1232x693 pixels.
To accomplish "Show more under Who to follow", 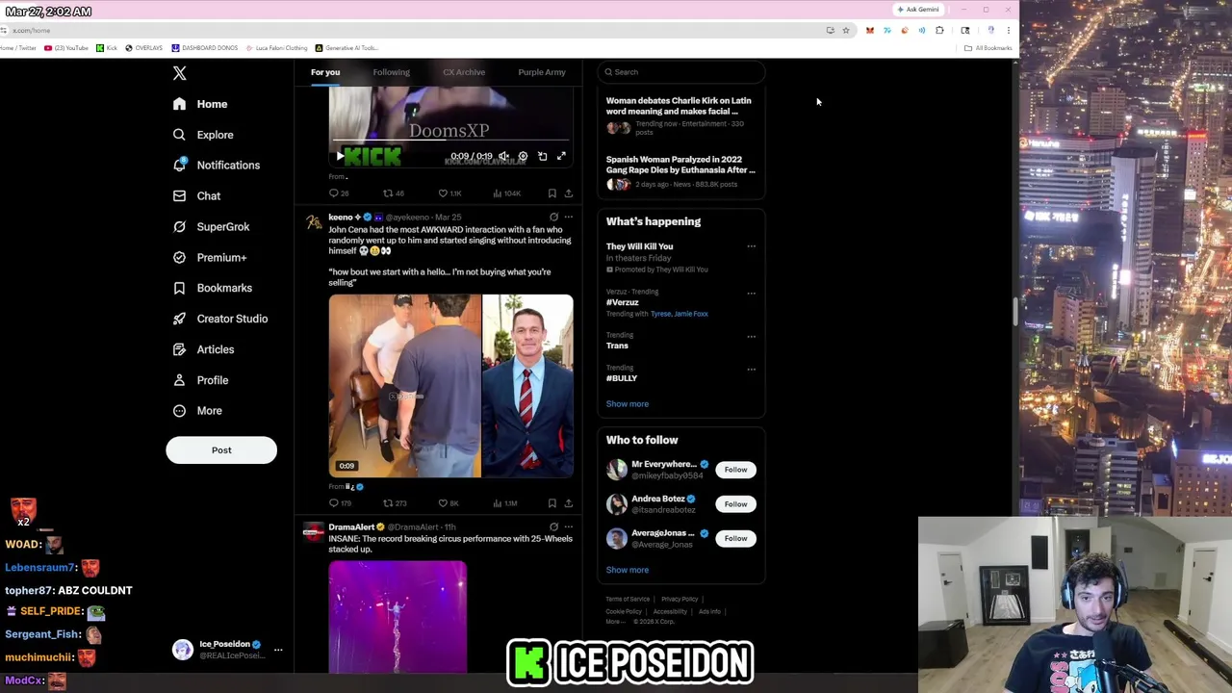I will click(628, 570).
